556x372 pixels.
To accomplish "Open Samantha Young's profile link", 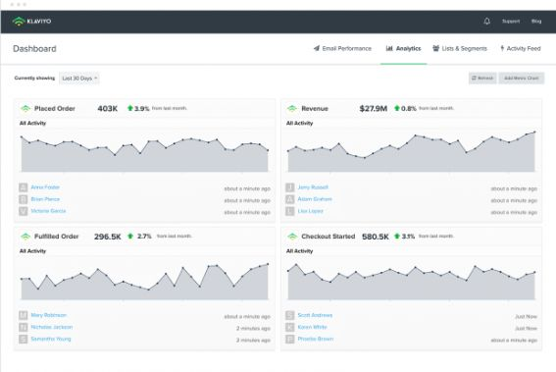I will pyautogui.click(x=51, y=339).
